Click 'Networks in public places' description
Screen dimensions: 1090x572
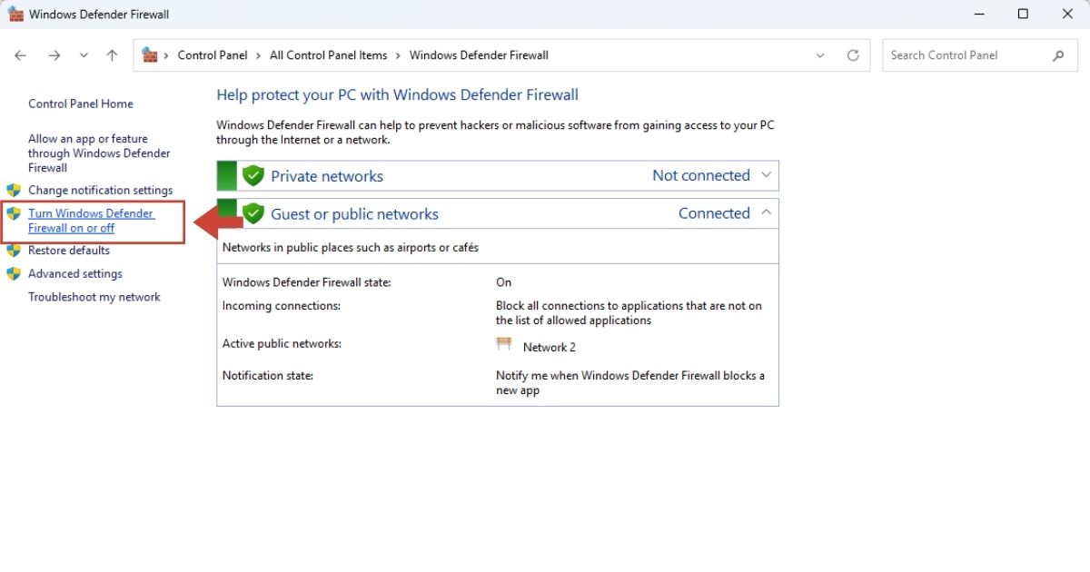click(351, 247)
